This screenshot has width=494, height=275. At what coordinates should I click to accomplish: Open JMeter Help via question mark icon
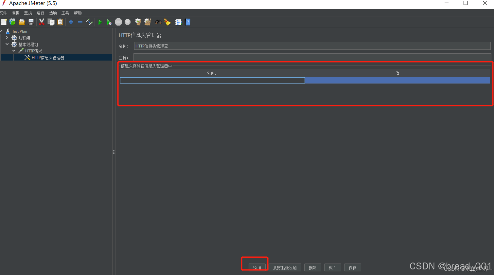click(x=187, y=22)
